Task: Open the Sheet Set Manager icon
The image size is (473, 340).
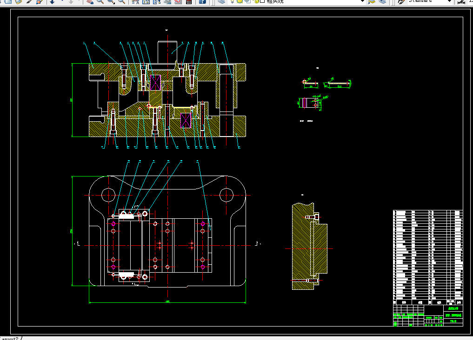Action: (x=167, y=1)
